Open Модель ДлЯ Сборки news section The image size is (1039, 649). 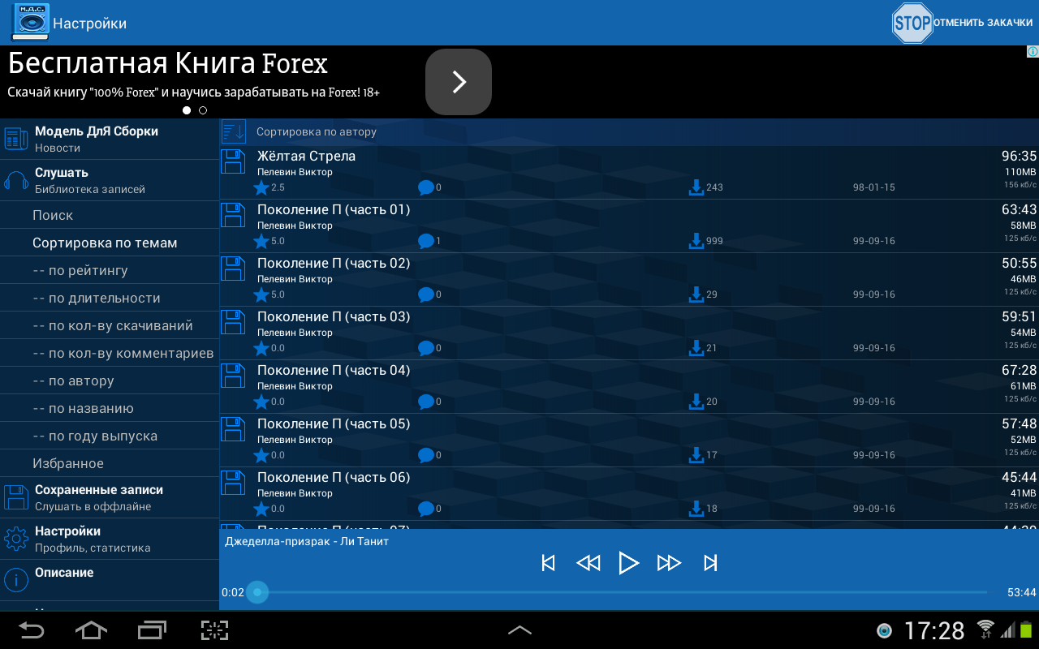[110, 139]
